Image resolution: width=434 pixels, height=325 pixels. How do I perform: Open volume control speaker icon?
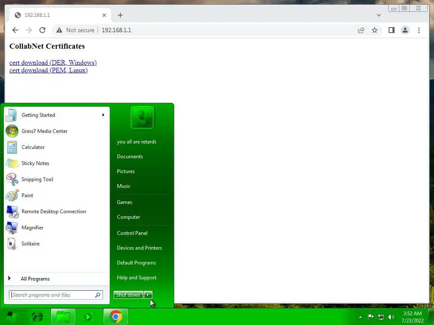pos(391,317)
